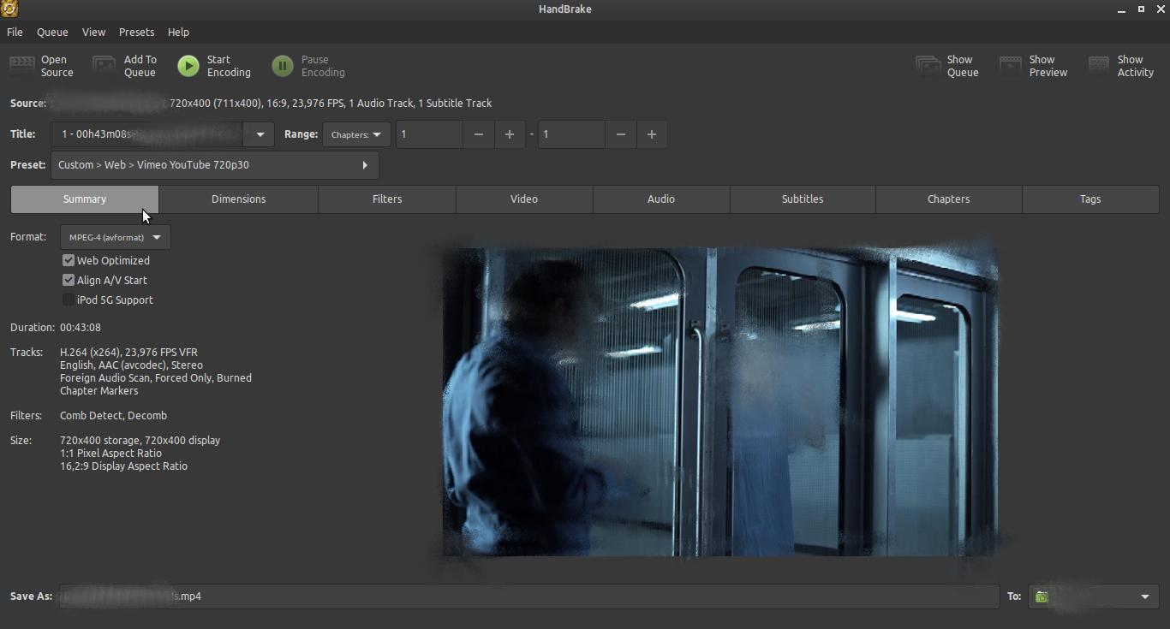
Task: Expand the Format MPEG-4 dropdown
Action: click(x=116, y=237)
